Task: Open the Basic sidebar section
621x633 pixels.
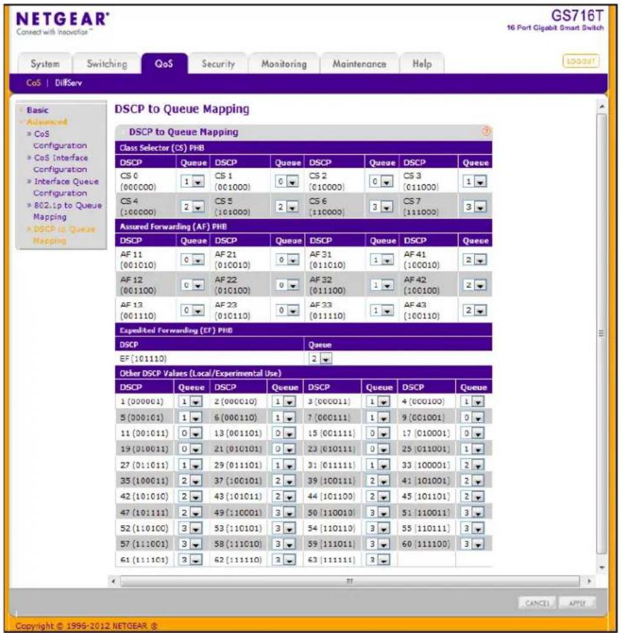Action: pyautogui.click(x=37, y=110)
